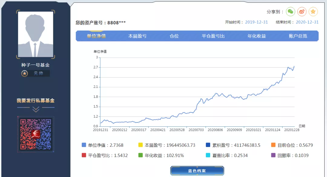Click the start date 2019-12-31
This screenshot has width=327, height=177.
pyautogui.click(x=256, y=22)
